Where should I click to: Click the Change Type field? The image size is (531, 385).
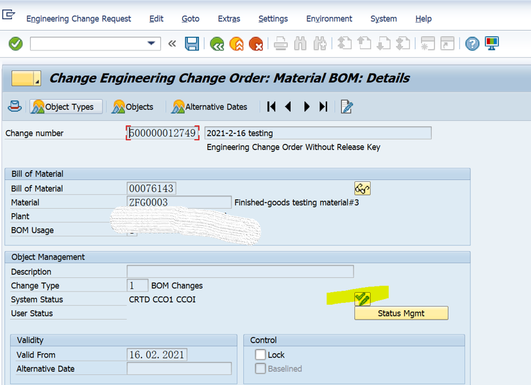[137, 285]
